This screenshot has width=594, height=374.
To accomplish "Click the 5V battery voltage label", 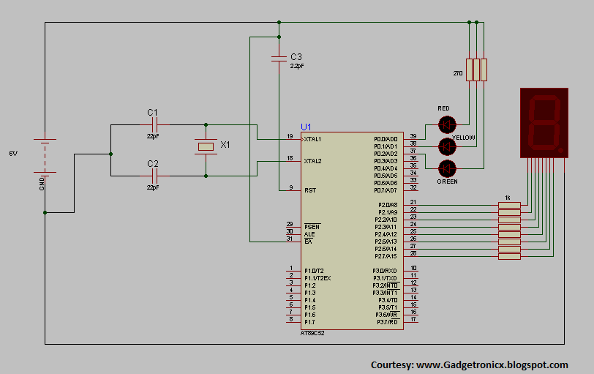I will click(13, 154).
